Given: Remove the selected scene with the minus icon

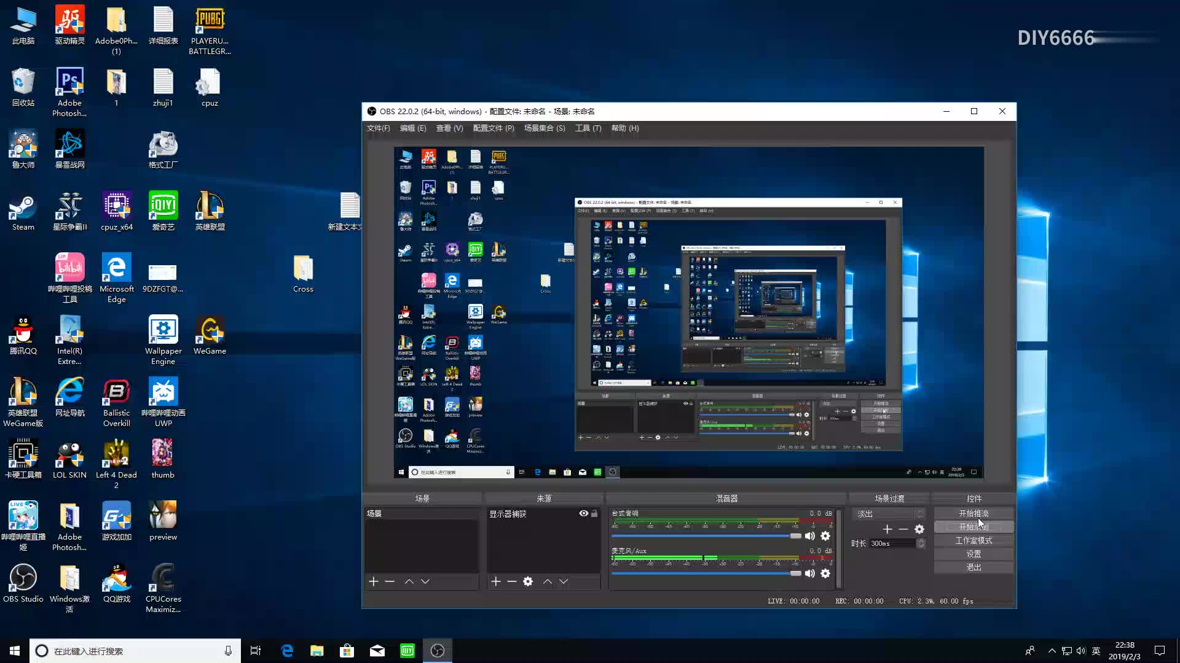Looking at the screenshot, I should click(x=390, y=581).
